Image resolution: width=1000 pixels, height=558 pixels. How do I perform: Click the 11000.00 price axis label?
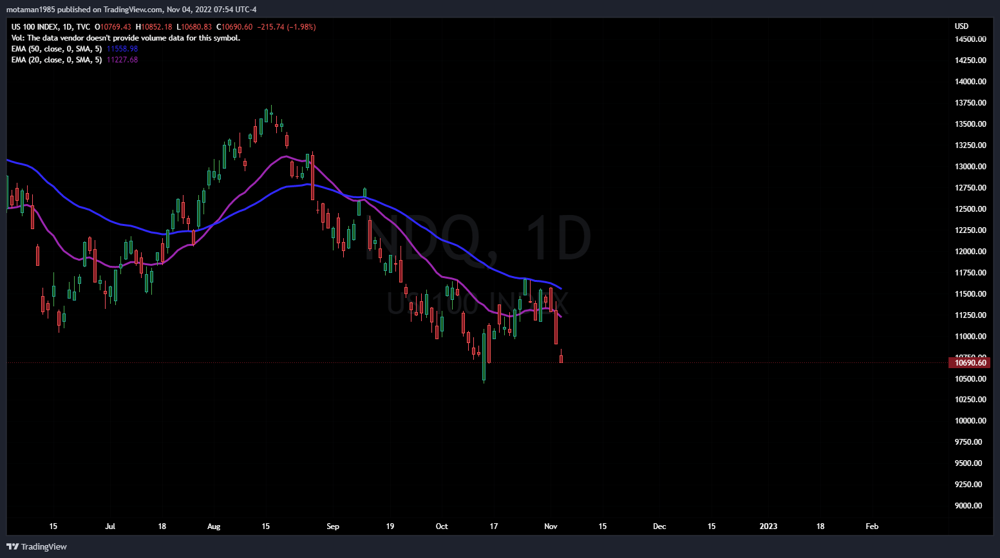click(x=970, y=337)
